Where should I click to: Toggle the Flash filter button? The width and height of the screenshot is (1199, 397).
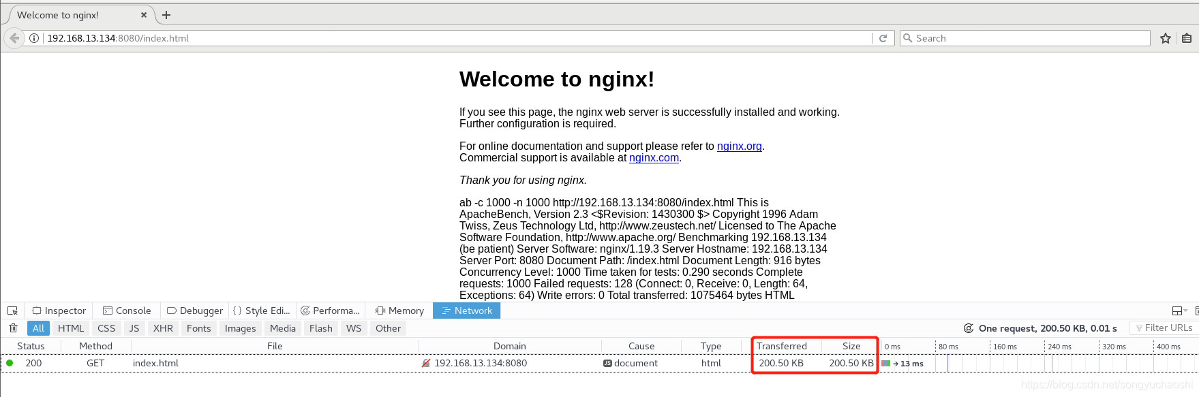coord(321,328)
